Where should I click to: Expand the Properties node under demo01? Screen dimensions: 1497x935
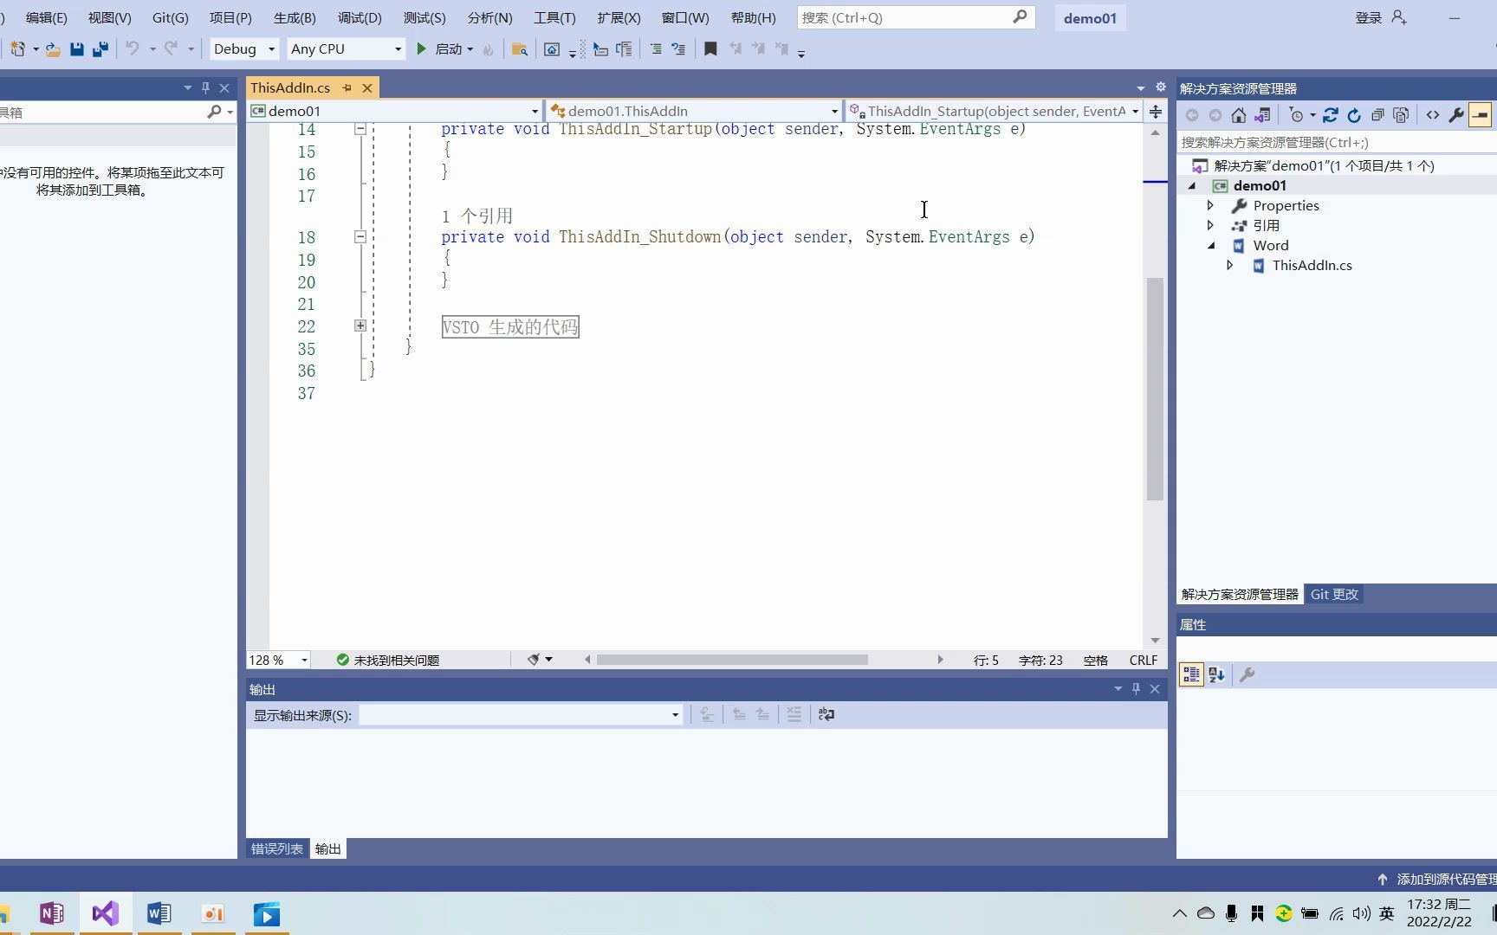(x=1210, y=205)
